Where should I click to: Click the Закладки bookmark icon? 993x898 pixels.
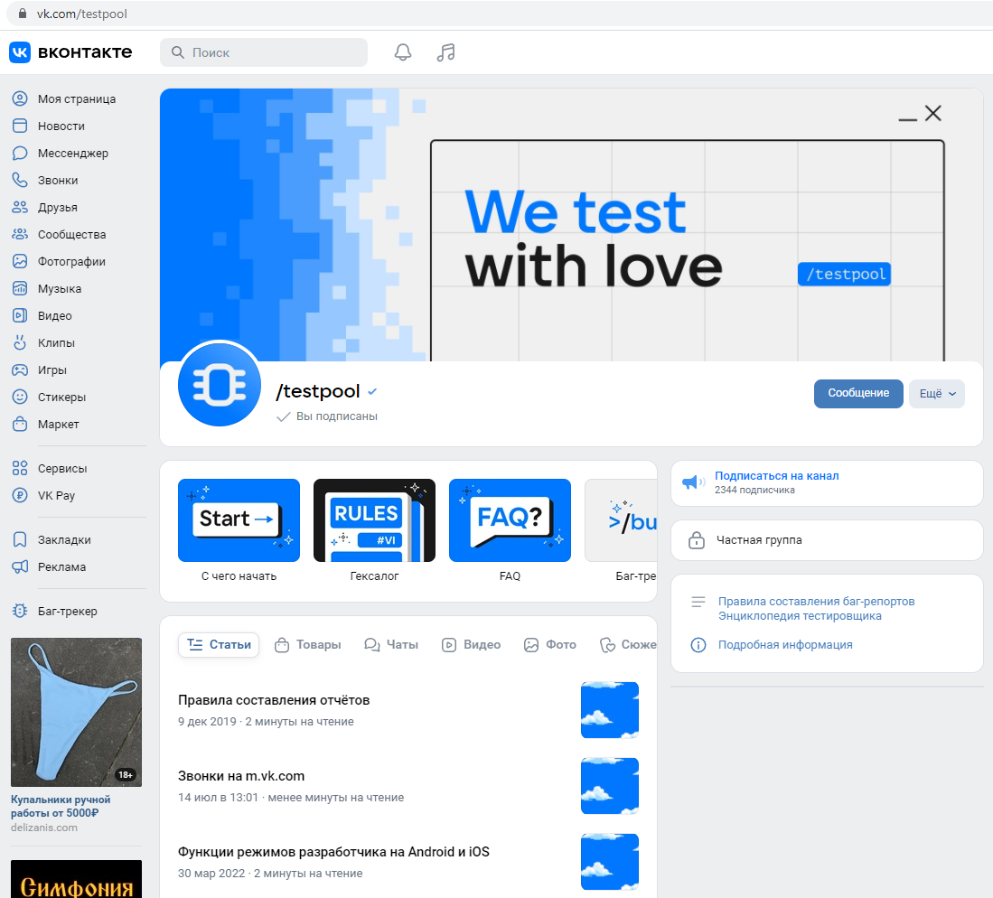tap(20, 540)
